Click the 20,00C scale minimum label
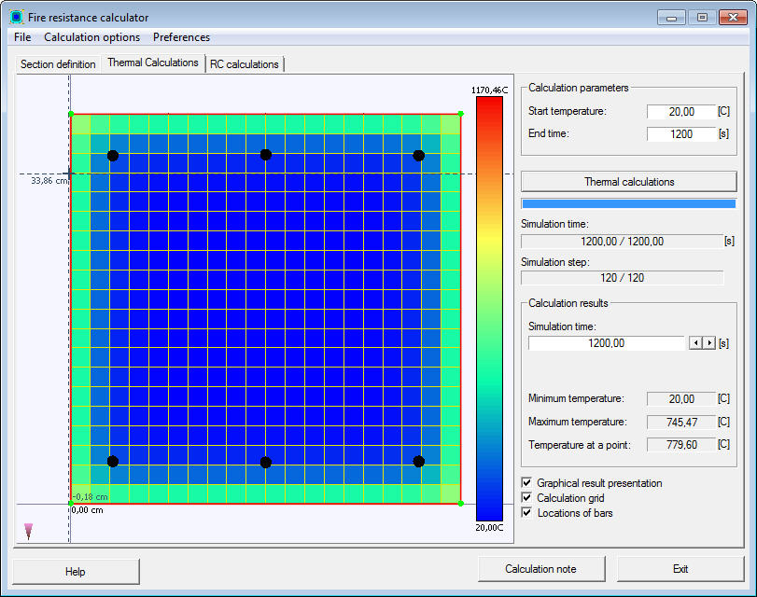This screenshot has width=757, height=597. click(489, 527)
